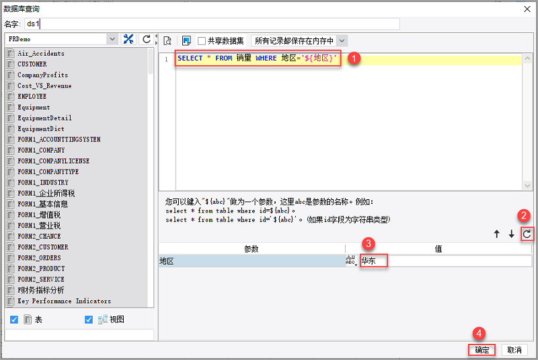Refresh the parameter list icon
Image resolution: width=538 pixels, height=360 pixels.
527,234
